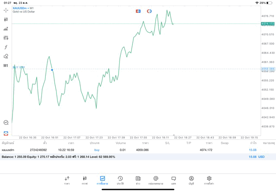Open the candlestick chart type icon
This screenshot has height=192, width=276.
(x=6, y=19)
